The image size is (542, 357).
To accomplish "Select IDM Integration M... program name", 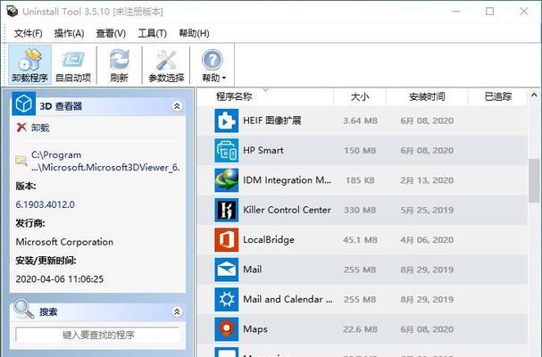I will coord(287,180).
